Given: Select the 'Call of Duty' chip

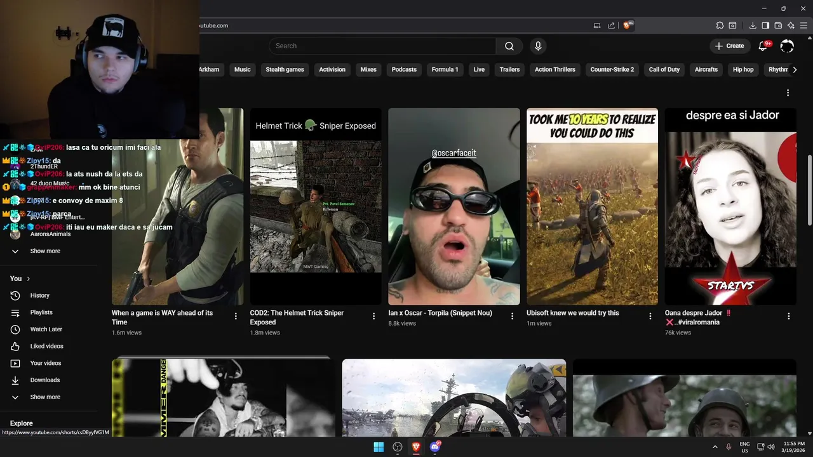Looking at the screenshot, I should [664, 70].
